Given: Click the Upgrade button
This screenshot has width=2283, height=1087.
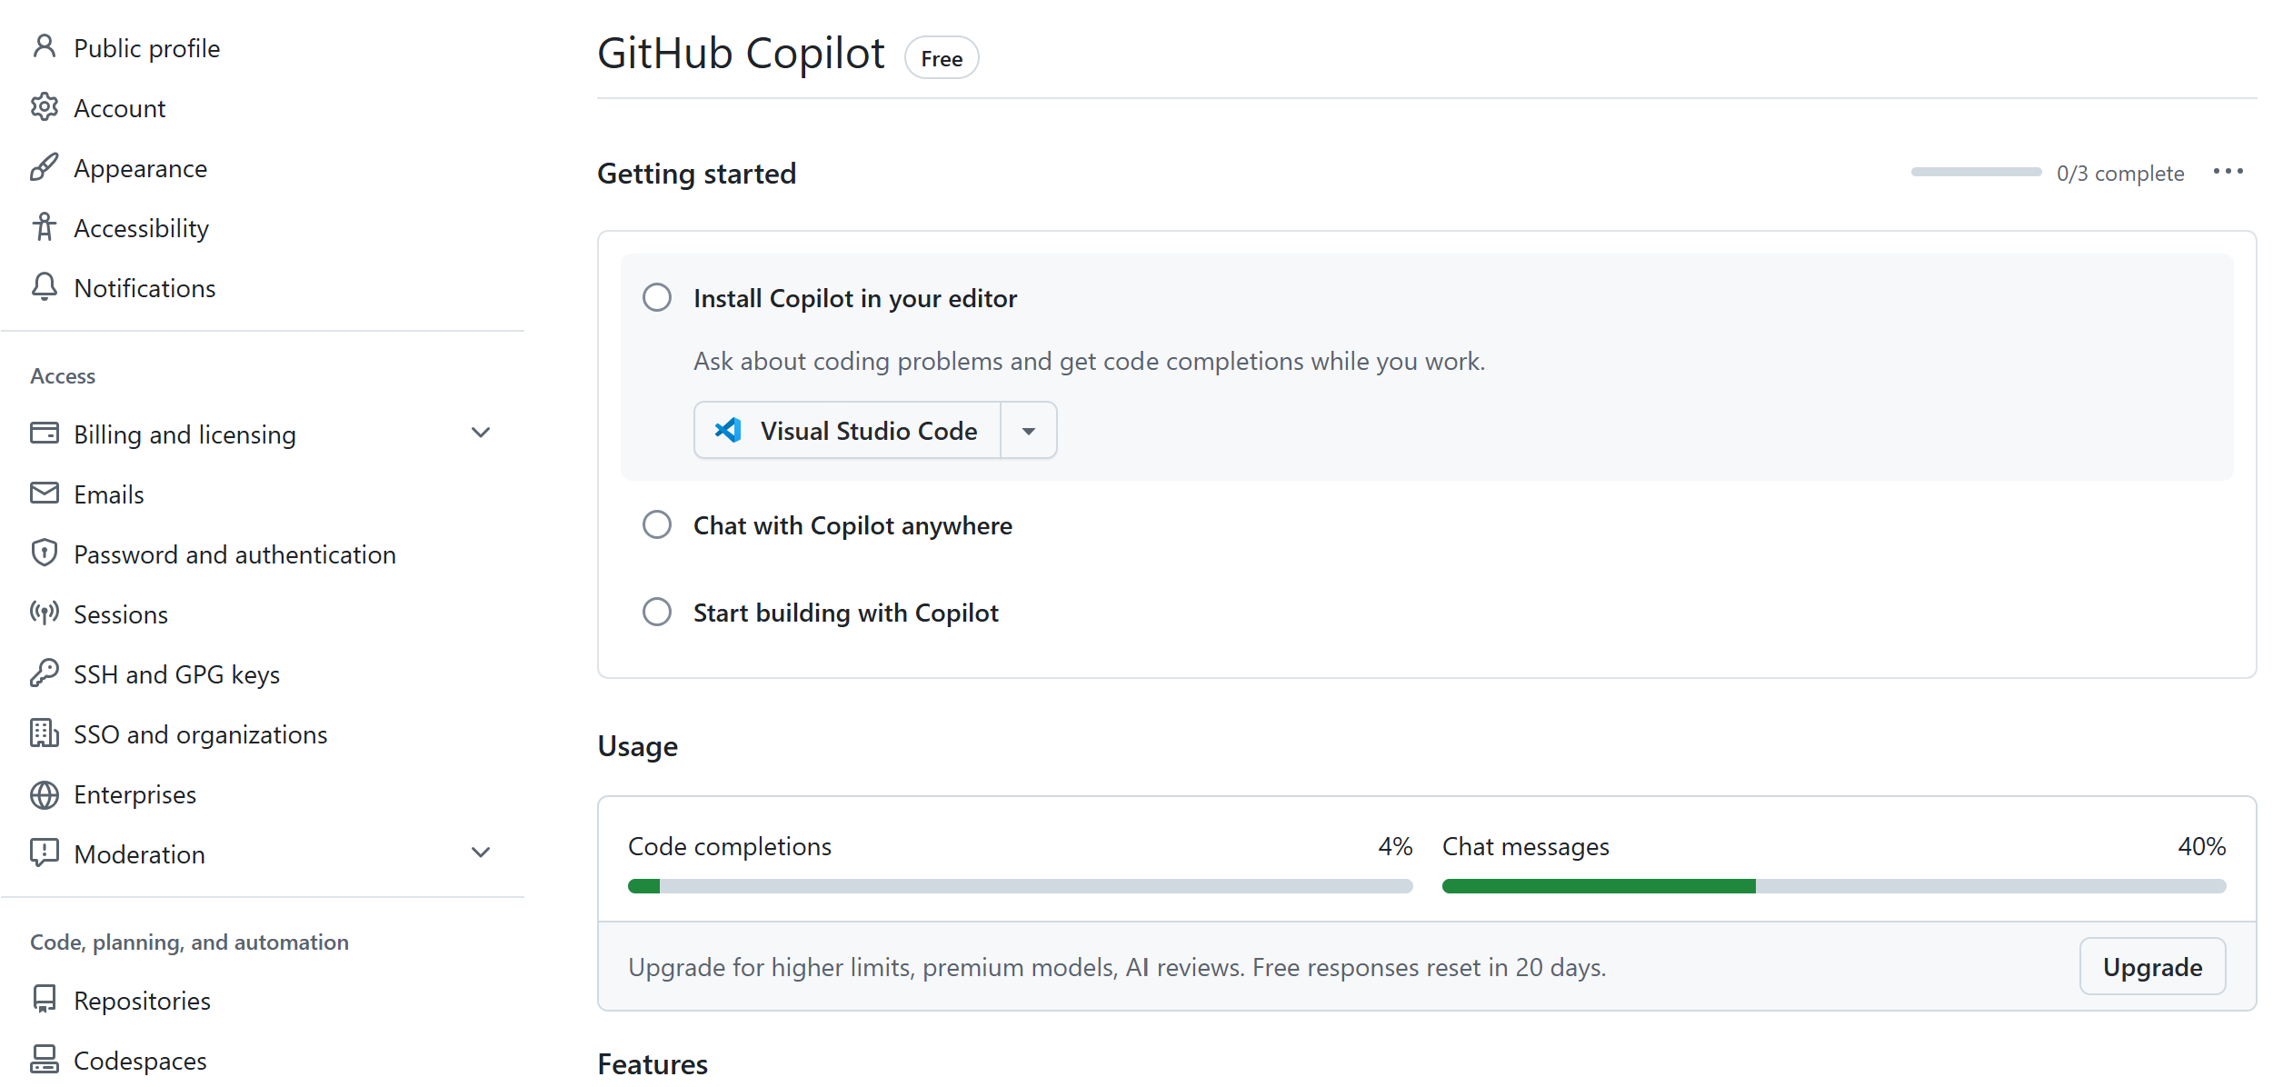Looking at the screenshot, I should pyautogui.click(x=2151, y=967).
